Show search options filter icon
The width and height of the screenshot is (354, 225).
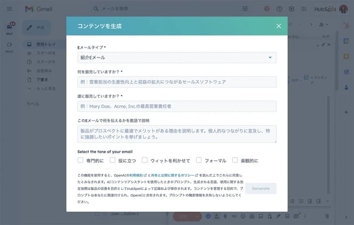click(245, 9)
